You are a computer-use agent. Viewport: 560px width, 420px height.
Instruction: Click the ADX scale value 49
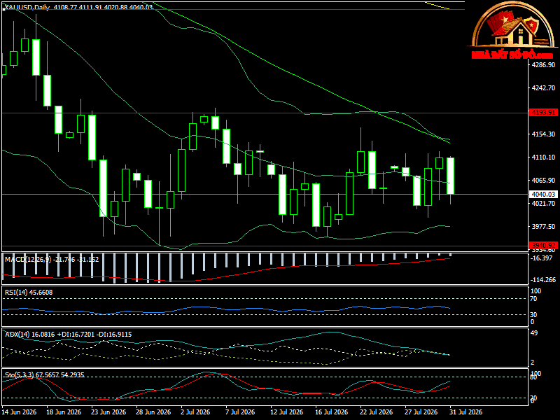point(535,333)
